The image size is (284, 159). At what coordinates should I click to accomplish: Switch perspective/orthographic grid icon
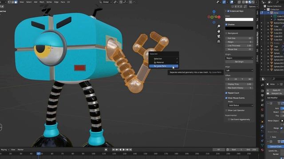(x=219, y=41)
